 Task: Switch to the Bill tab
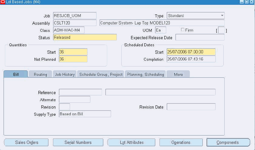(16, 74)
